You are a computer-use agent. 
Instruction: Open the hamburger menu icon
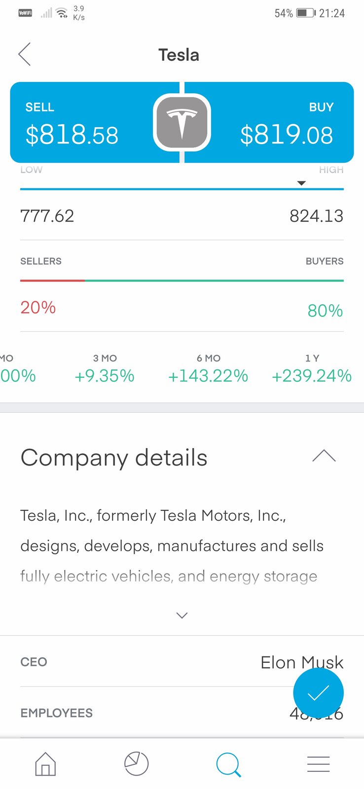pos(318,764)
